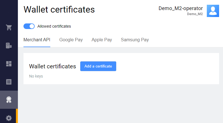
Task: Click the large Wallet certificates page title
Action: 59,9
